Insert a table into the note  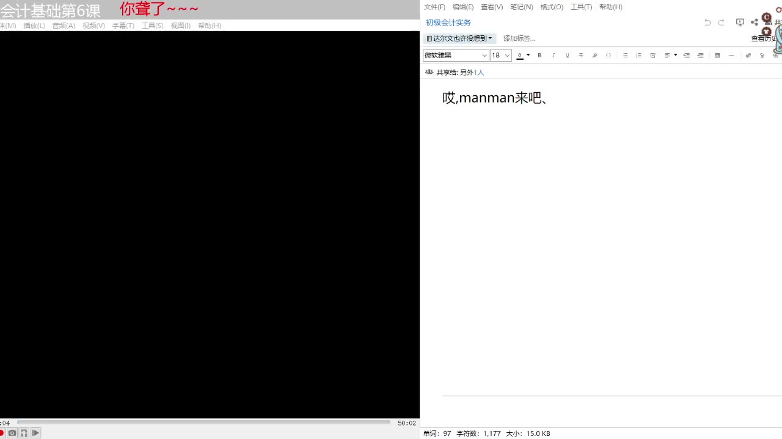click(717, 55)
